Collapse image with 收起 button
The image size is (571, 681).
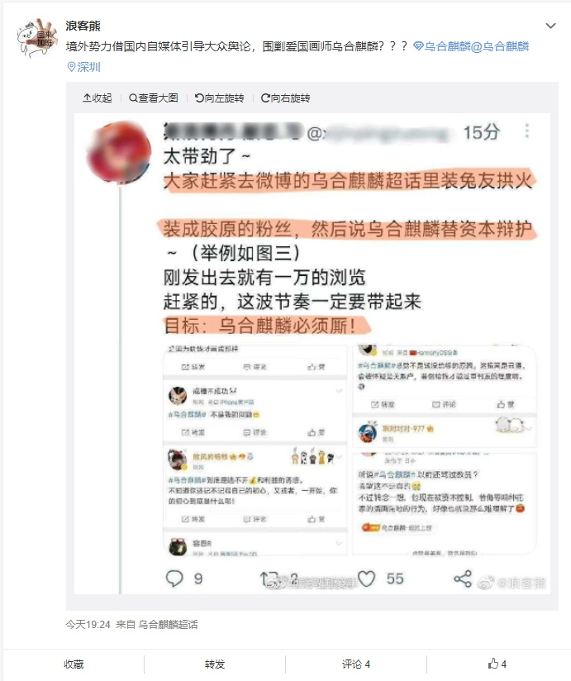point(98,98)
